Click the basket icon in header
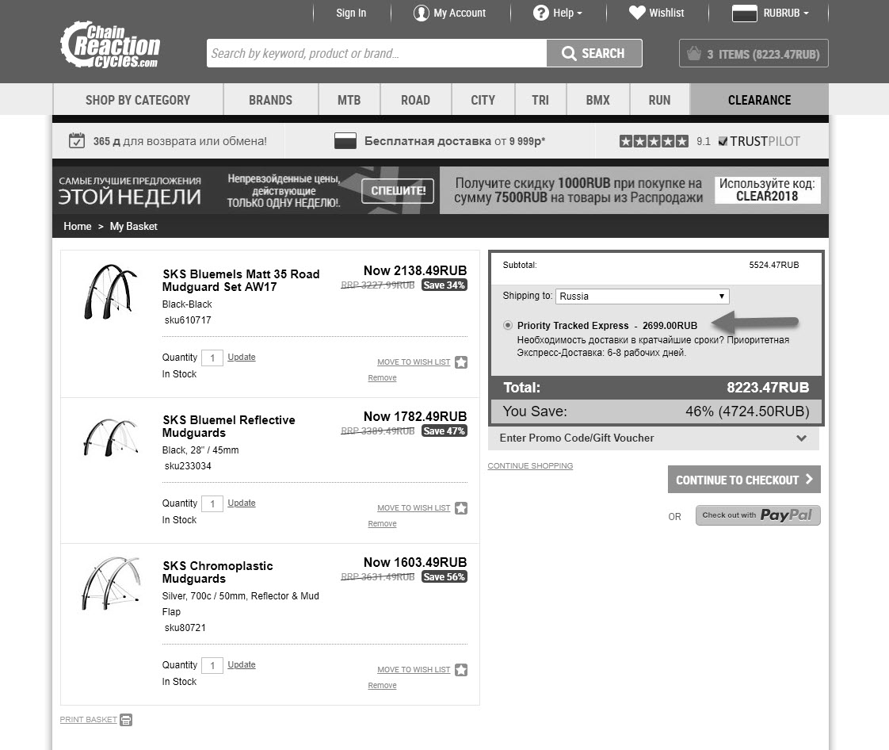 [694, 53]
